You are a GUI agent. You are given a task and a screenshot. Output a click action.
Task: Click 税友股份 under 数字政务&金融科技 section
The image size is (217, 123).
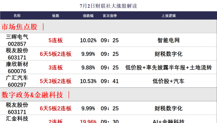(17, 105)
